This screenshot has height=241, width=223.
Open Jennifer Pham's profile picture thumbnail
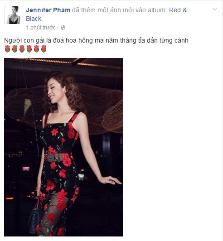(x=13, y=15)
